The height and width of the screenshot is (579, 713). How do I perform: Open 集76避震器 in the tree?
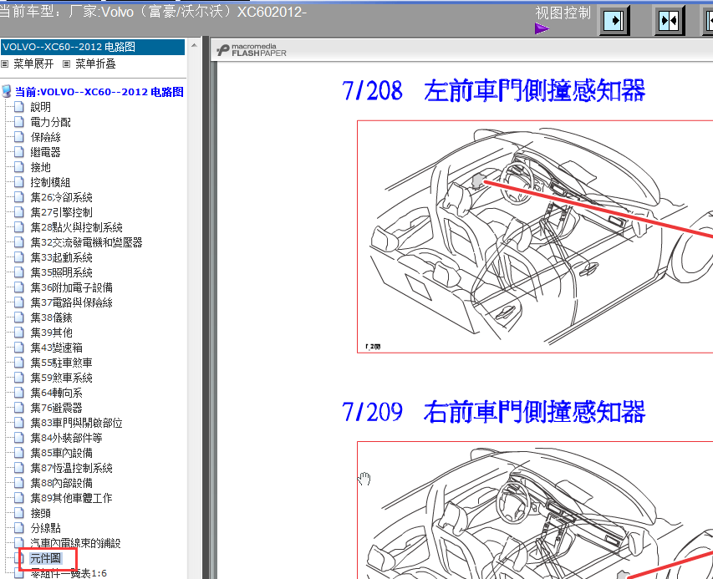pos(56,407)
